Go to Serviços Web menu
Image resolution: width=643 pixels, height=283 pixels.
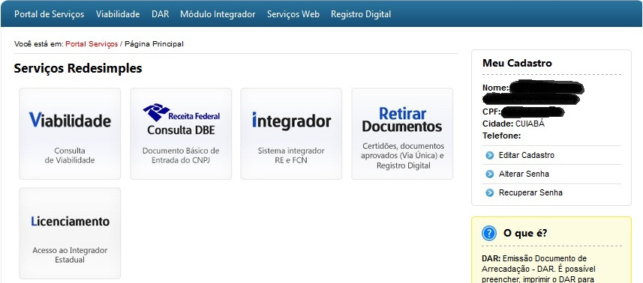click(x=293, y=14)
